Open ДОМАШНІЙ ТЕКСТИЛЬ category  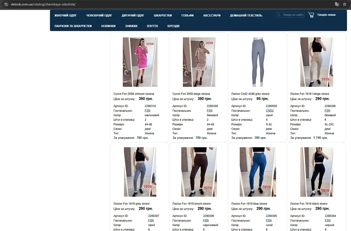pyautogui.click(x=246, y=16)
